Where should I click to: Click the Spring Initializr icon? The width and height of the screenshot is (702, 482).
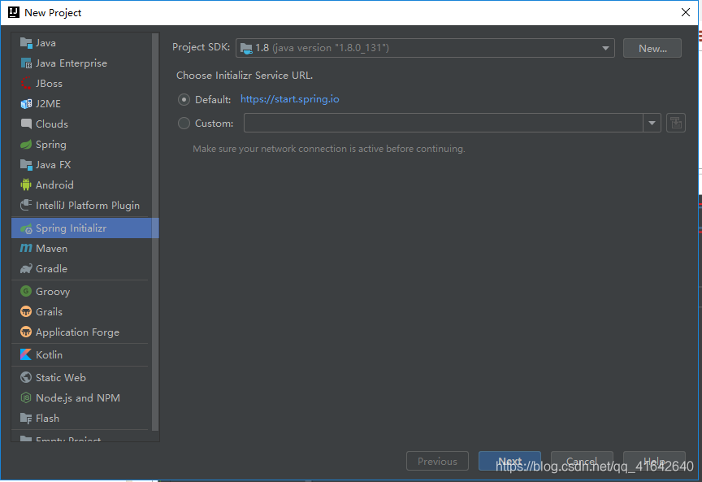(x=26, y=228)
